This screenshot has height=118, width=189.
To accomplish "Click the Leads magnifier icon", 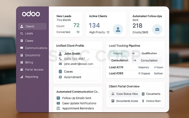I will [22, 33].
